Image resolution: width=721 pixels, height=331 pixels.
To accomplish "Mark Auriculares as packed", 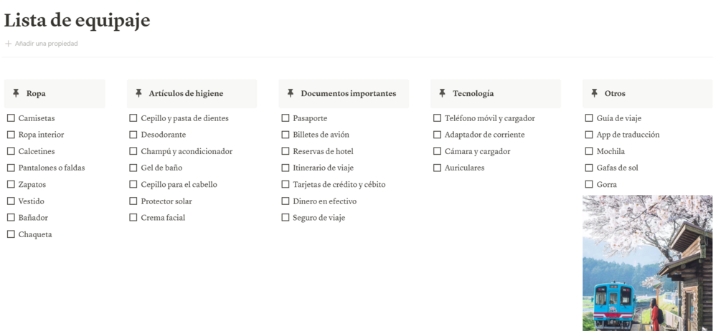I will [437, 168].
